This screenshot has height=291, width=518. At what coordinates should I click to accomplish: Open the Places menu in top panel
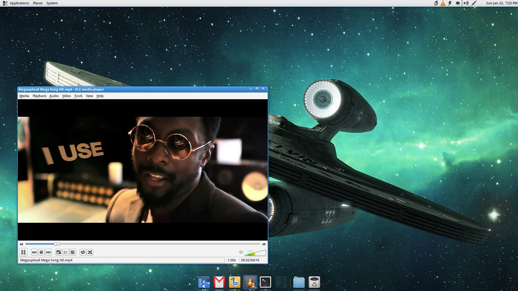coord(38,3)
